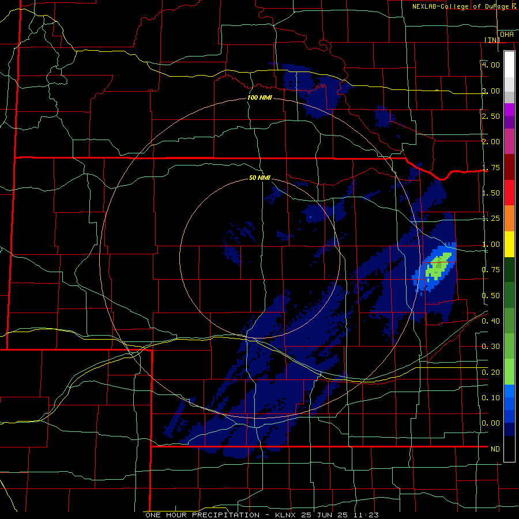
Task: Click the 0.40 legend value
Action: (x=491, y=321)
